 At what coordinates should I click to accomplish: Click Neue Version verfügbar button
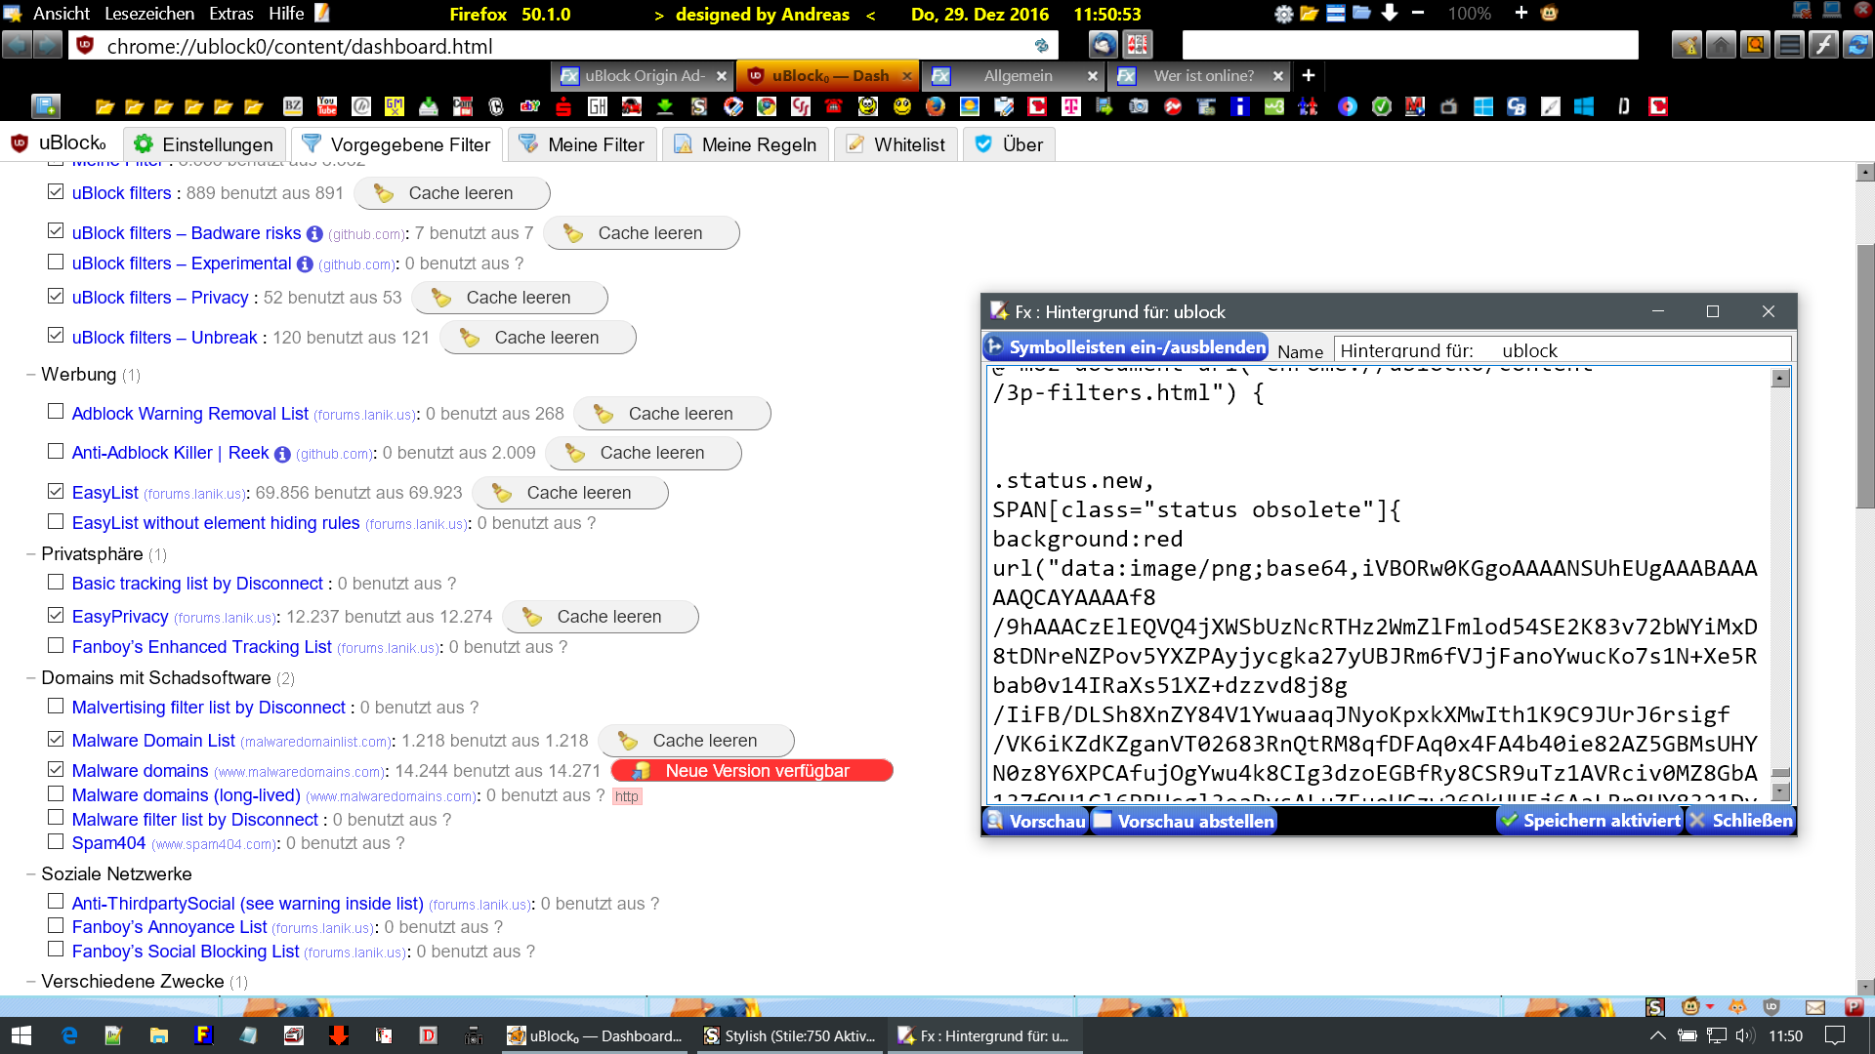click(752, 771)
